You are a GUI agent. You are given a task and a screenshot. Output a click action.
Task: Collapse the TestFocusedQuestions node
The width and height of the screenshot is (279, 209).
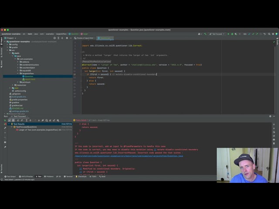point(12,127)
